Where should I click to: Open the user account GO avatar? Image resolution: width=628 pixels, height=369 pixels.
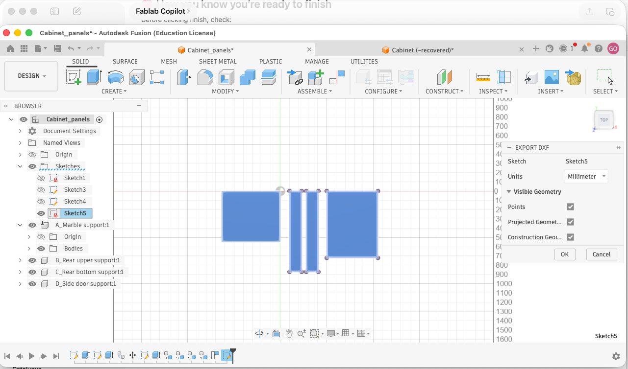point(613,48)
